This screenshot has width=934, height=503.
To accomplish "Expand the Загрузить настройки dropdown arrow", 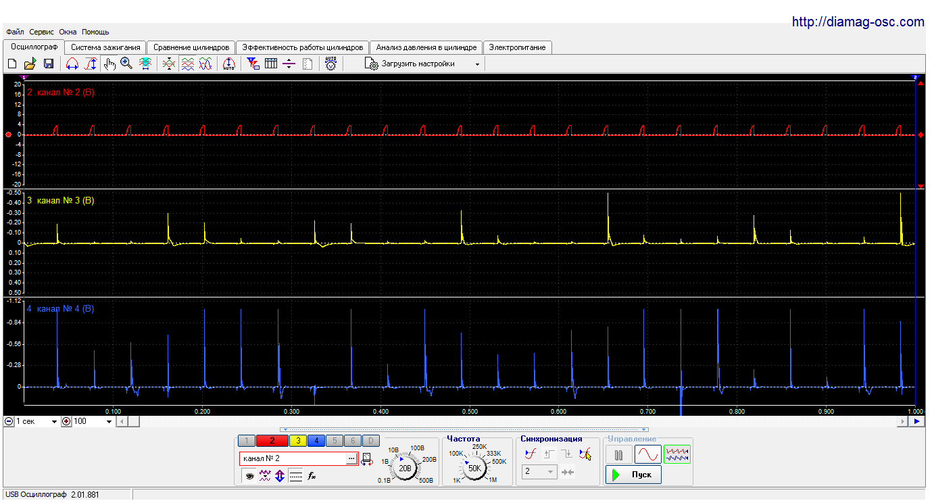I will pos(477,64).
